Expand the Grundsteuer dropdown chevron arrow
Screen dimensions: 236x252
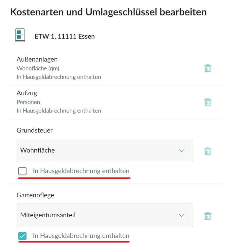click(182, 151)
